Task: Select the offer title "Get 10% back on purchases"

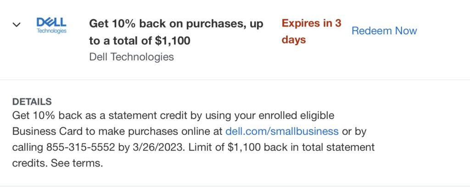Action: 167,24
